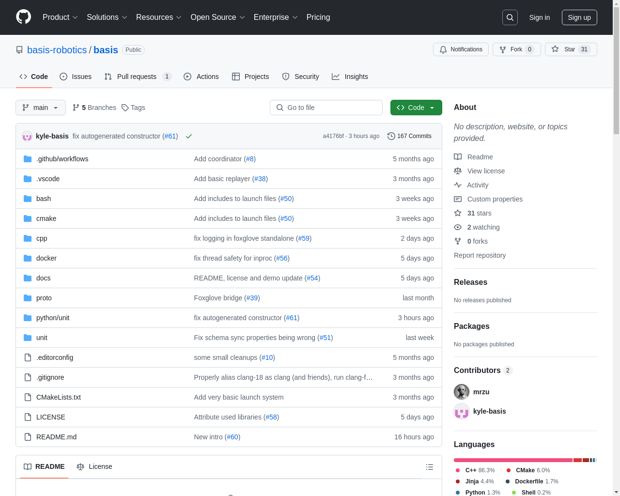Expand the green Code dropdown button
This screenshot has width=620, height=496.
click(416, 108)
